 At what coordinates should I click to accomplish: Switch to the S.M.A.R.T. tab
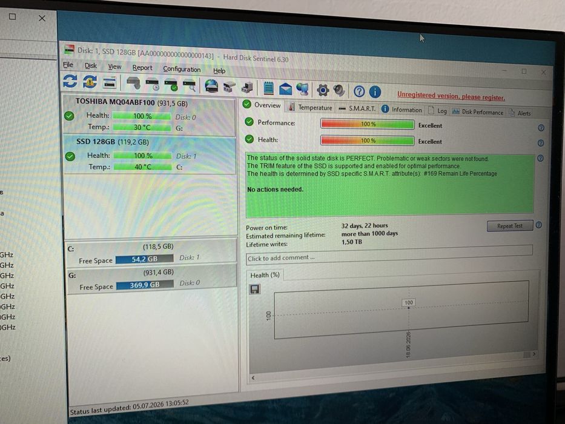click(x=357, y=108)
